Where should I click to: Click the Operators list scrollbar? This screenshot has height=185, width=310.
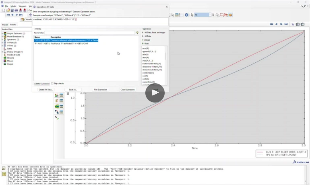pyautogui.click(x=166, y=56)
